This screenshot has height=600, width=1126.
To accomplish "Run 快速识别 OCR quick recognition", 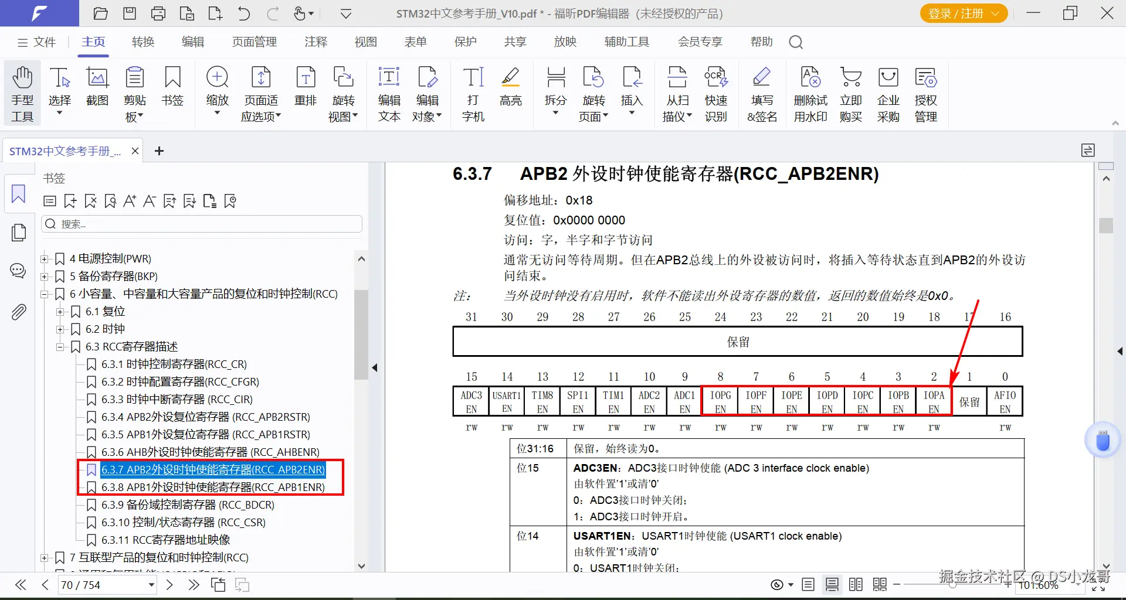I will [716, 94].
